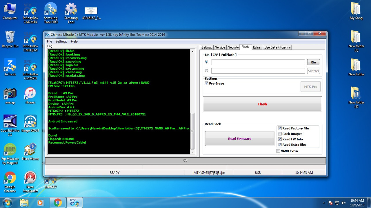Switch to the Service tab

coord(220,47)
